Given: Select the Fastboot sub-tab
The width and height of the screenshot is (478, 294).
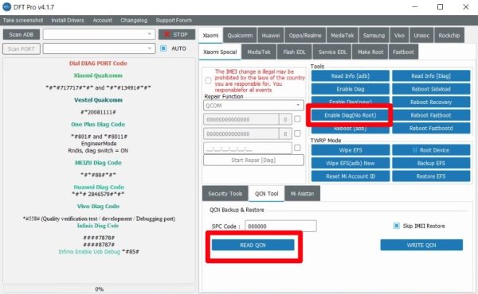Looking at the screenshot, I should [403, 52].
